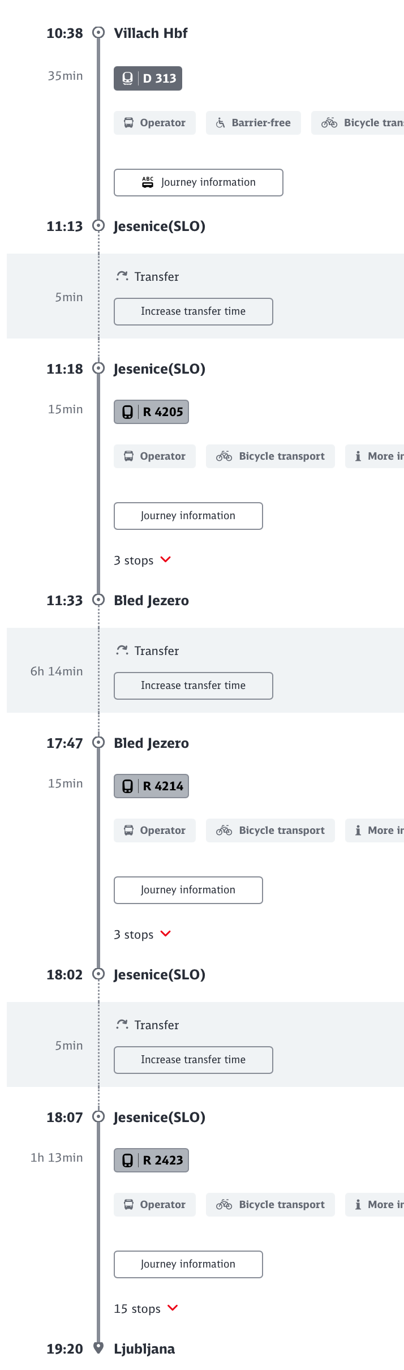Show Operator details for R 2423
This screenshot has width=404, height=1370.
[154, 1205]
